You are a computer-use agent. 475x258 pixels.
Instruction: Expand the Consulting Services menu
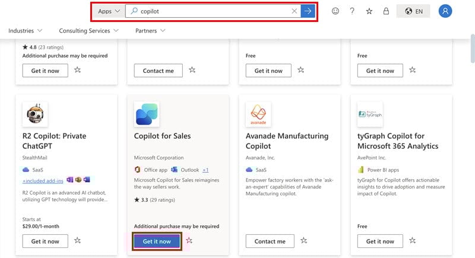88,31
